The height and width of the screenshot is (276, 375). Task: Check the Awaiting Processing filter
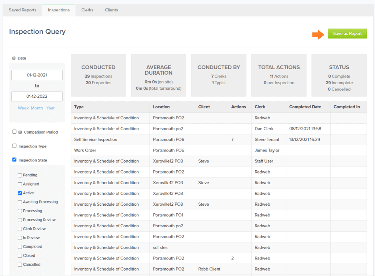[20, 202]
